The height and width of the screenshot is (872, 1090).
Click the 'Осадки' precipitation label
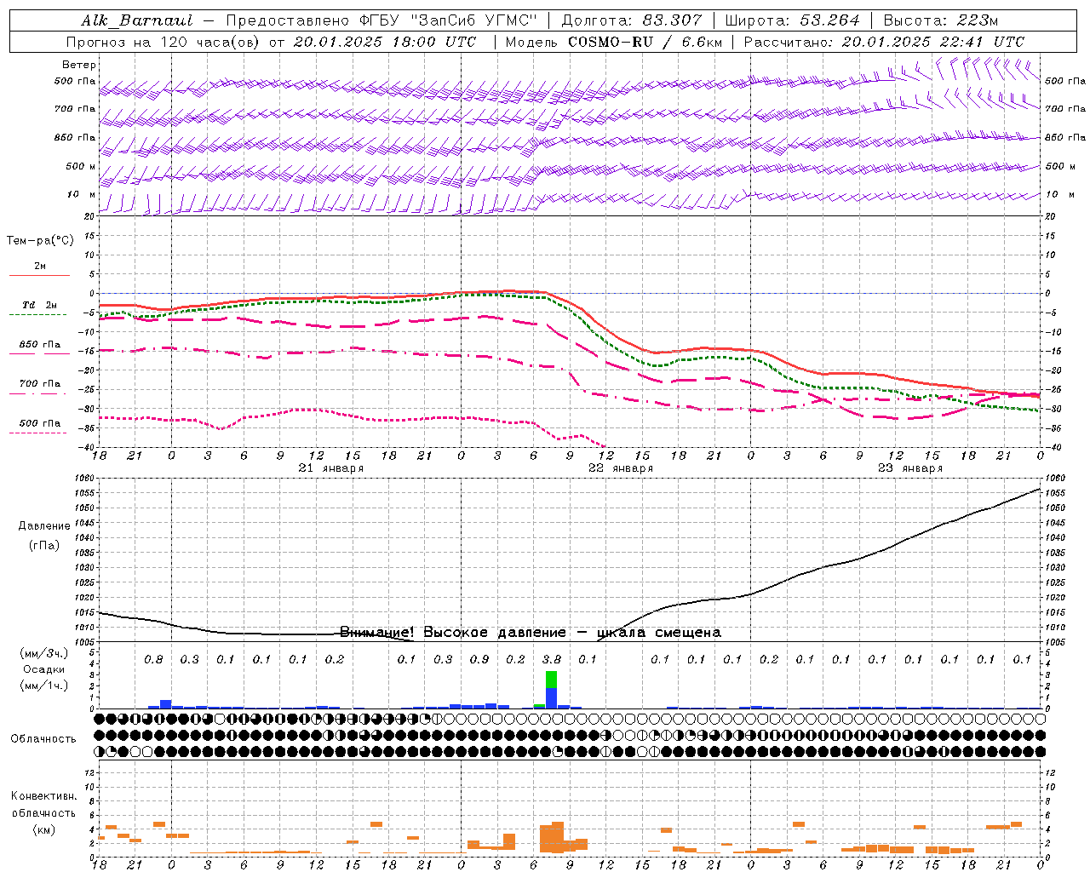click(x=43, y=669)
